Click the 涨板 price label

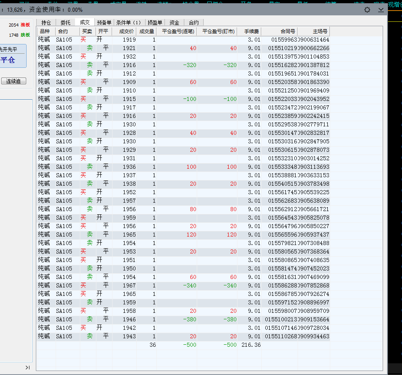click(x=25, y=25)
